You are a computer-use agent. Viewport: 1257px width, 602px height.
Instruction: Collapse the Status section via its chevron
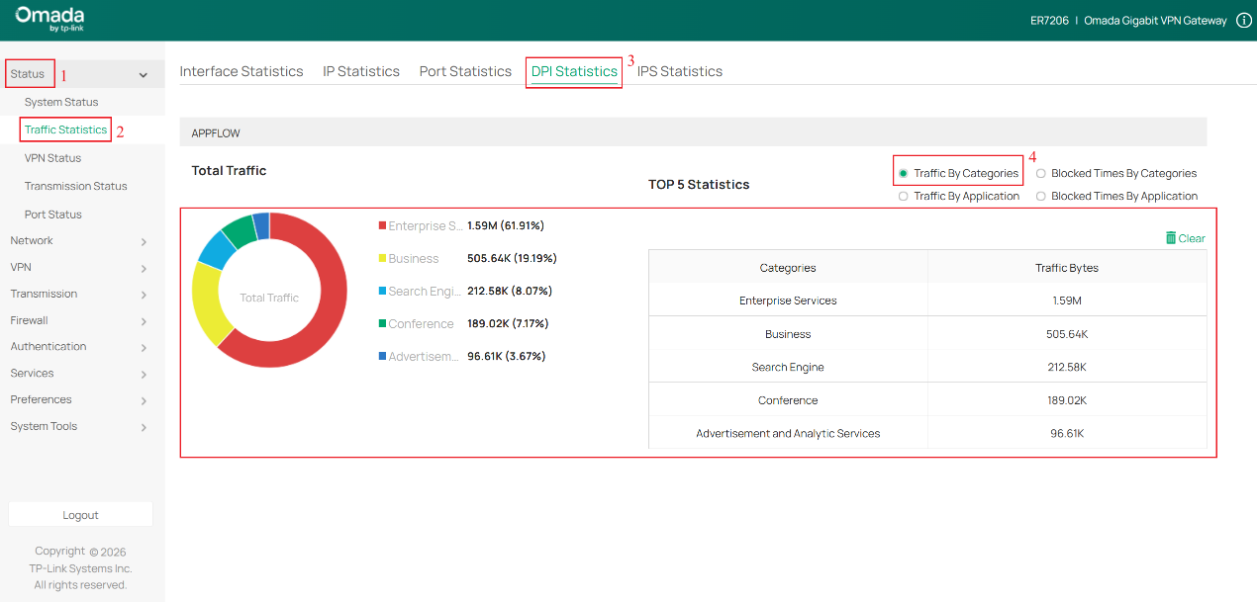pos(143,73)
